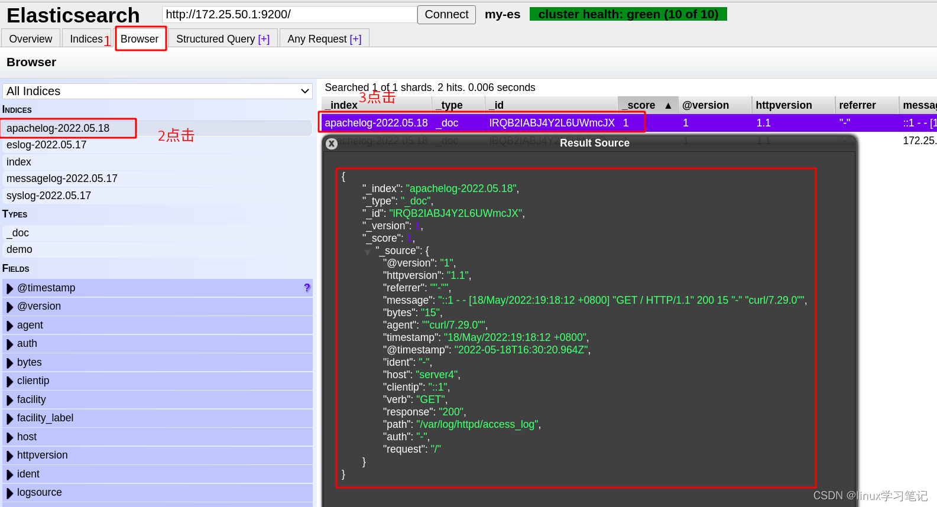Click the highlighted apachelog result row ID
Image resolution: width=937 pixels, height=507 pixels.
click(552, 123)
